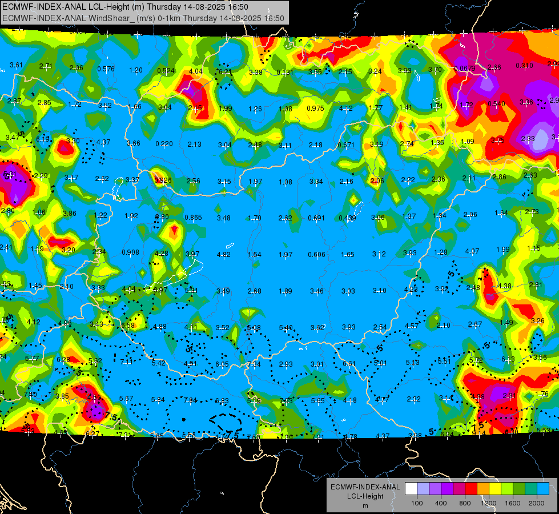The image size is (559, 514).
Task: Click the red swatch in the legend
Action: click(471, 489)
